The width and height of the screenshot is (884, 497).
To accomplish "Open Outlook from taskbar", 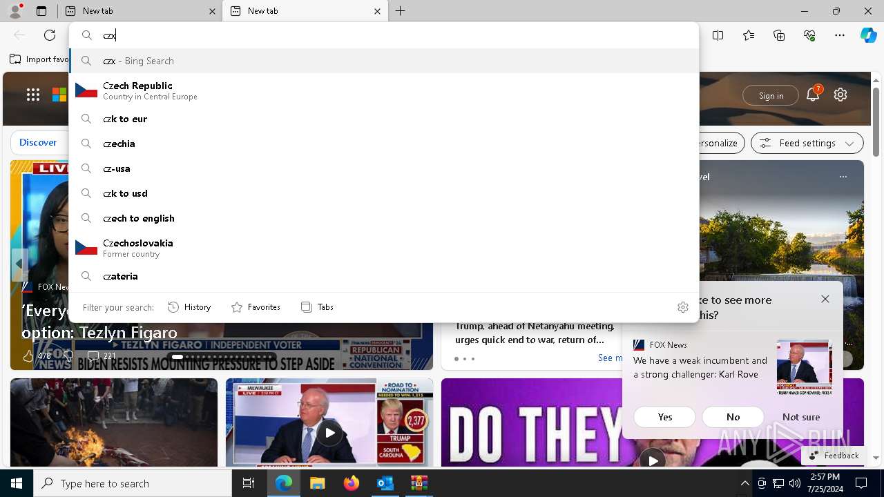I will [385, 483].
